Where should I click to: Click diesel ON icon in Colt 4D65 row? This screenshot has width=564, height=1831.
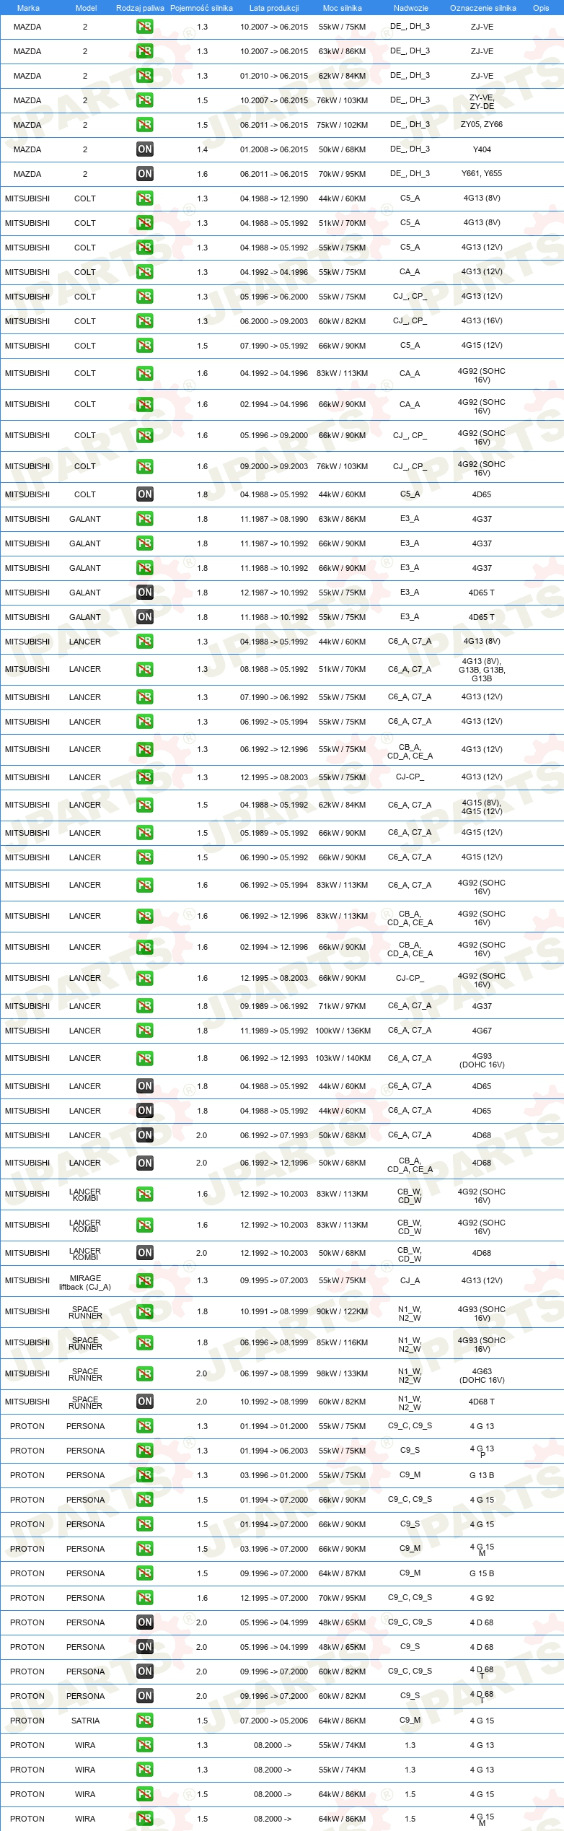[x=144, y=494]
